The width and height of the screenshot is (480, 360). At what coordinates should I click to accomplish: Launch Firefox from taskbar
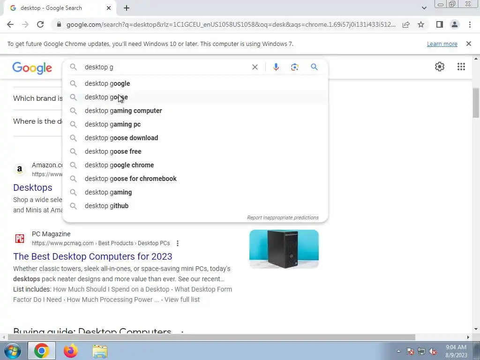(70, 351)
